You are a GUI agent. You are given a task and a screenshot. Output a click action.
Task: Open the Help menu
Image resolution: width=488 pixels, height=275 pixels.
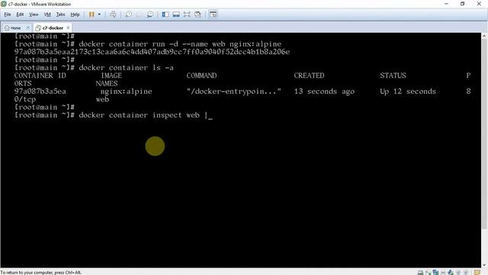coord(75,15)
